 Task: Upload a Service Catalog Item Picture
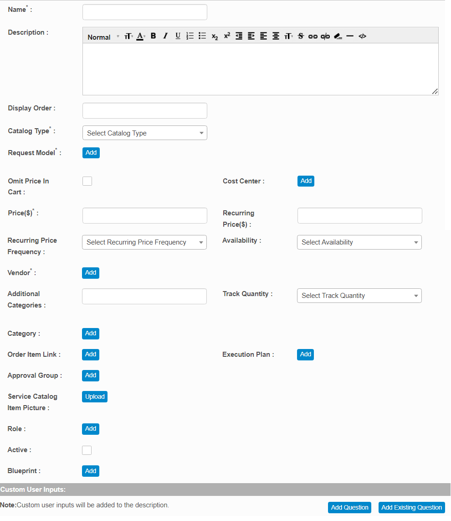[95, 396]
